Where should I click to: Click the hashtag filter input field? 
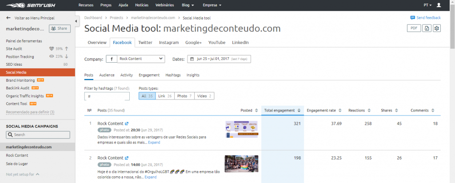[107, 96]
